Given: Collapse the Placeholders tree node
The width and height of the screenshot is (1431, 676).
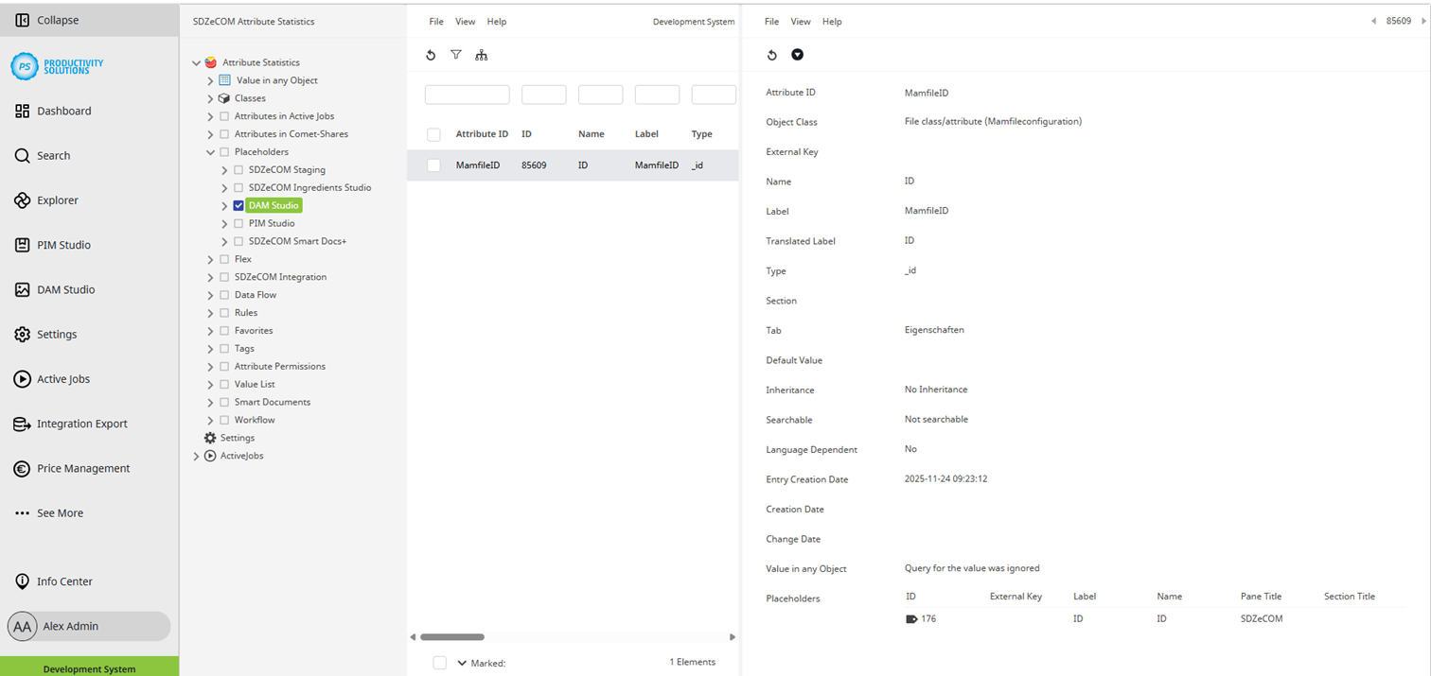Looking at the screenshot, I should [x=209, y=151].
